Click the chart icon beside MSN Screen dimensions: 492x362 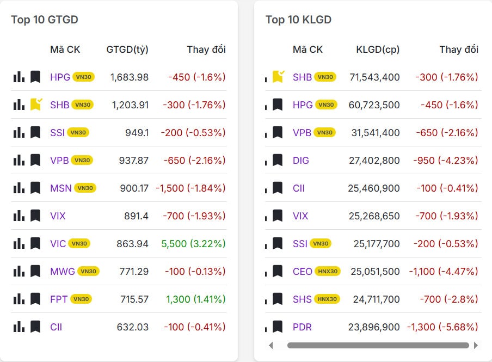coord(19,188)
